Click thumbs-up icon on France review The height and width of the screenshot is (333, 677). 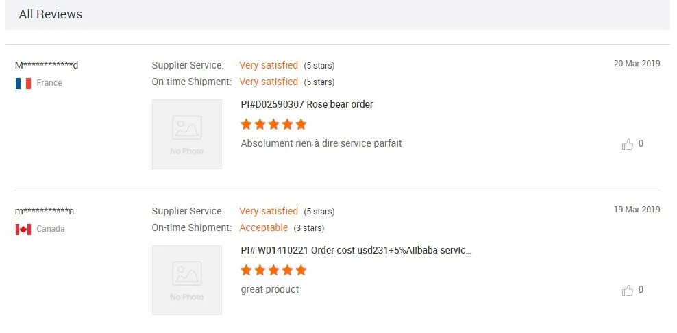[628, 145]
